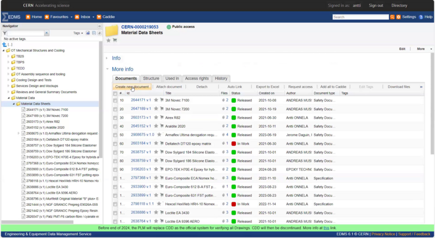
Task: Click Attach document in toolbar
Action: (169, 87)
